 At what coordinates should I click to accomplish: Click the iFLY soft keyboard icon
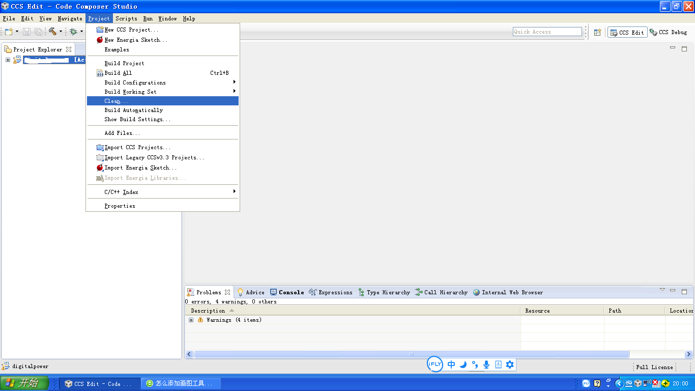[499, 365]
